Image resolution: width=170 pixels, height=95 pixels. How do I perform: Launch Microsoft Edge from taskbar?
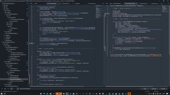coord(44,94)
